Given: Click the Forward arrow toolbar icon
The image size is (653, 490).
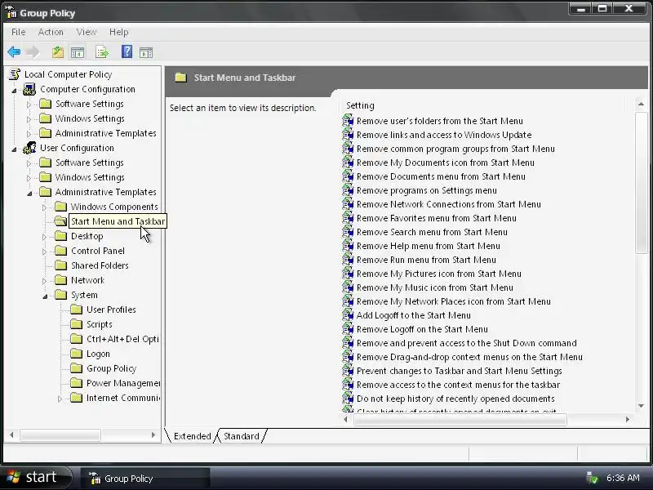Looking at the screenshot, I should click(x=33, y=52).
